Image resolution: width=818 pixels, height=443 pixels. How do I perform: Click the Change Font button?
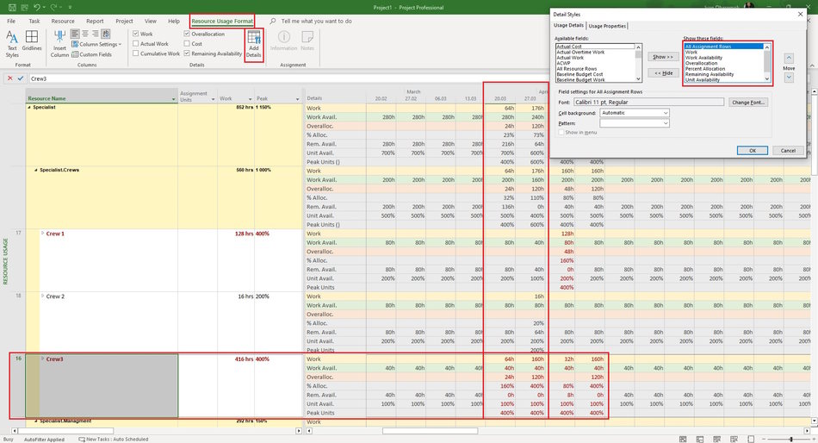point(748,103)
